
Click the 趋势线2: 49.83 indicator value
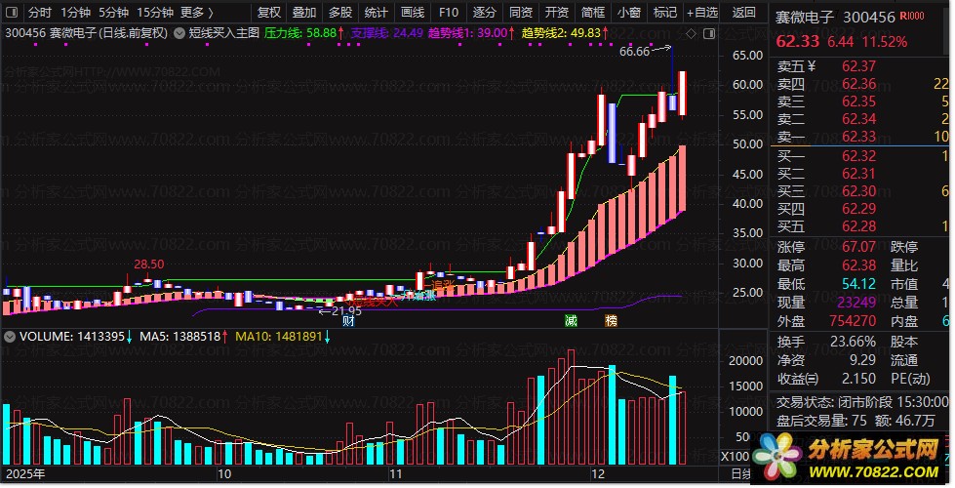pyautogui.click(x=565, y=33)
